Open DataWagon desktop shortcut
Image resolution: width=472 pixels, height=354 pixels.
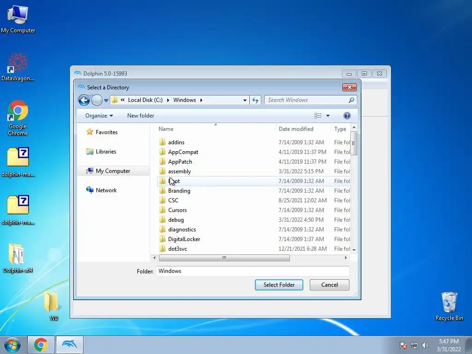pos(18,67)
